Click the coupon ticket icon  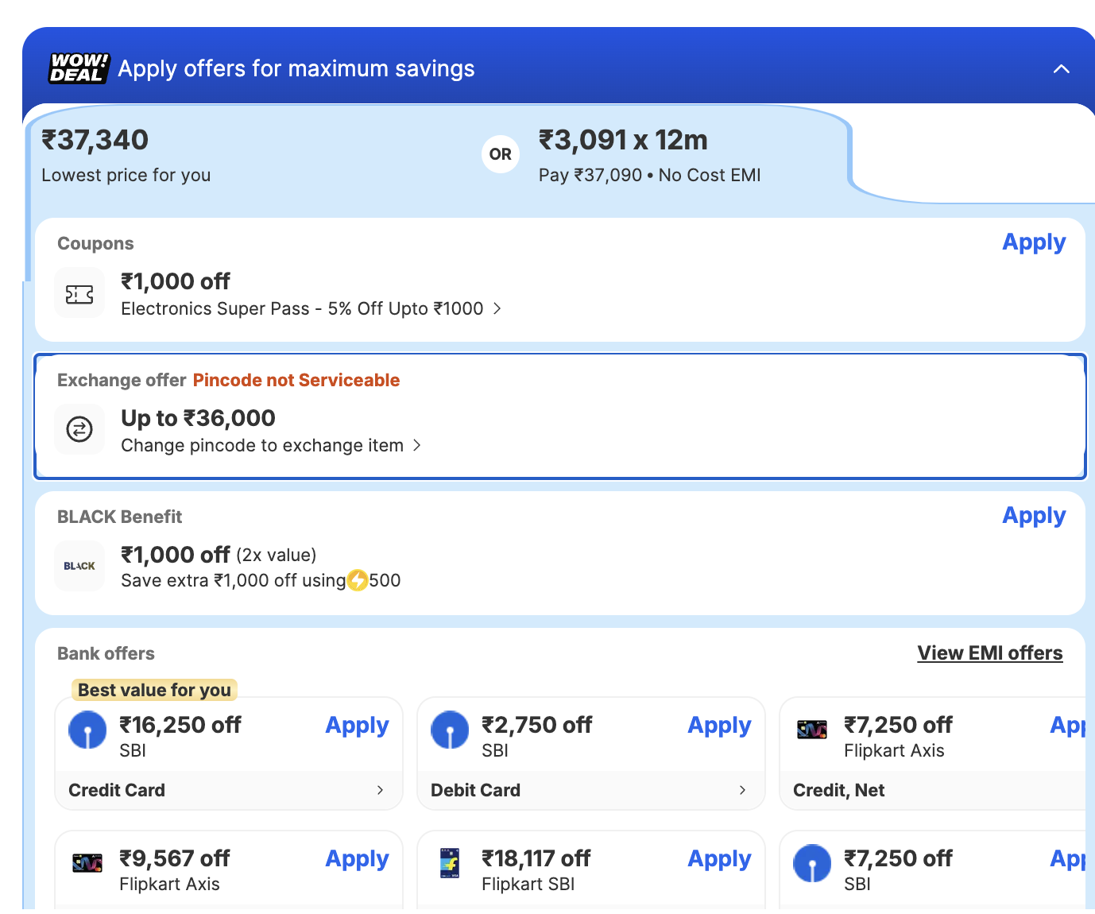[79, 295]
